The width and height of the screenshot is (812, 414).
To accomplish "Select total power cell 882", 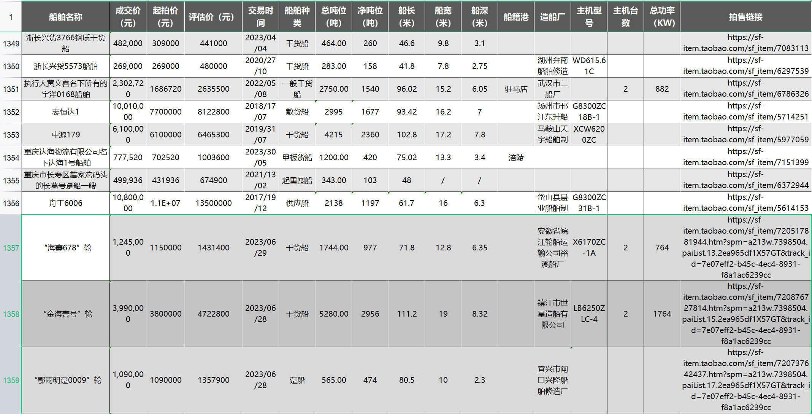I will point(662,89).
